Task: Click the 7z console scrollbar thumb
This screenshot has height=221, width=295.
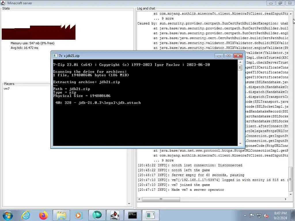Action: (x=240, y=67)
